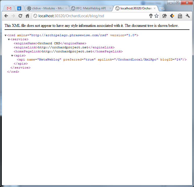Close the RFC: MetaWeblog API tab
This screenshot has height=187, width=194.
(x=110, y=8)
